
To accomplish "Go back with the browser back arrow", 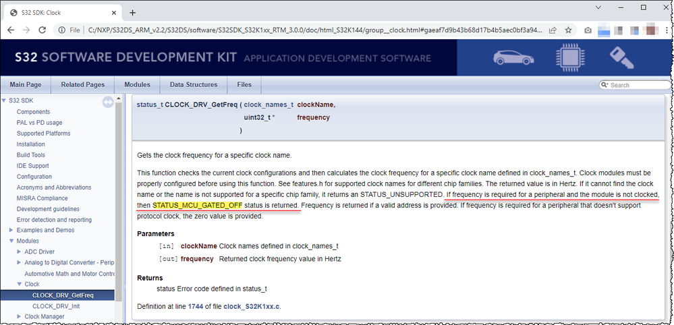I will 11,30.
